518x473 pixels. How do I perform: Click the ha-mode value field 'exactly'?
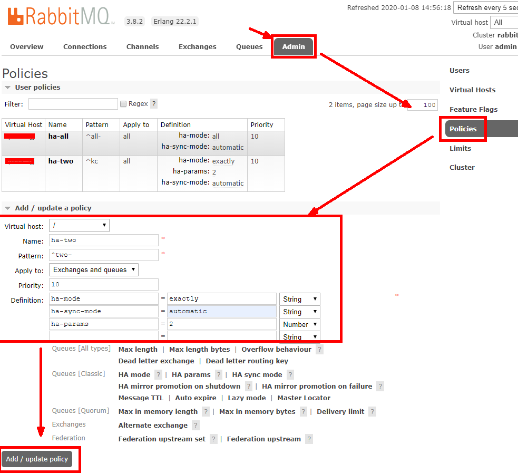(222, 299)
